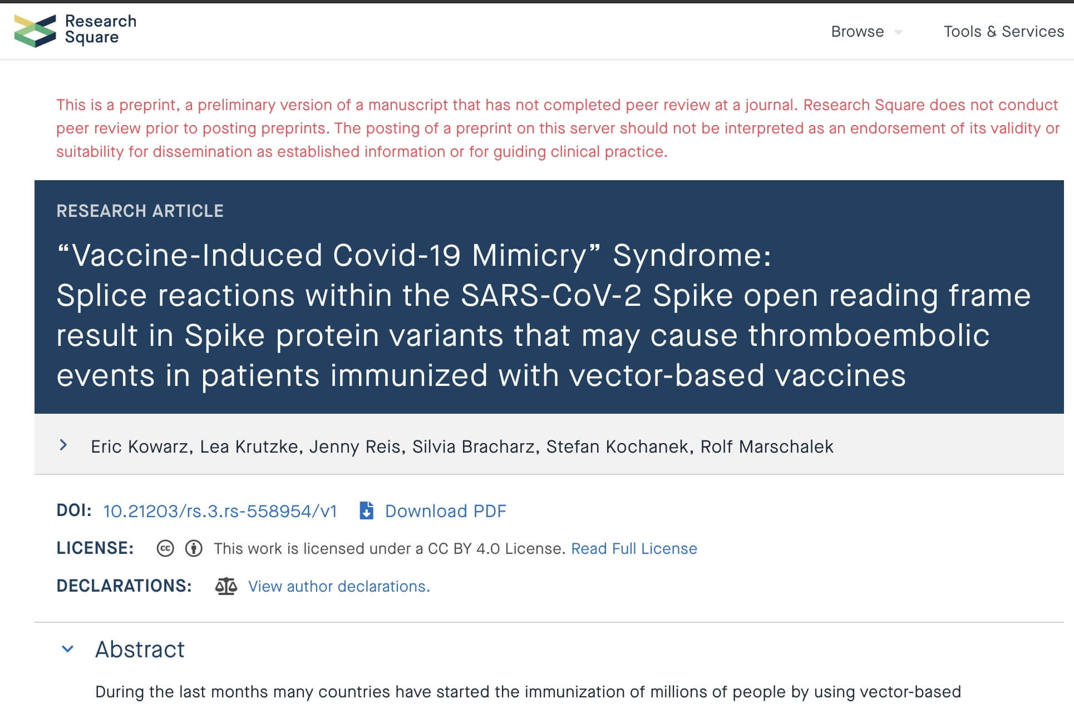Open the Read Full License link
Image resolution: width=1074 pixels, height=714 pixels.
[x=634, y=549]
